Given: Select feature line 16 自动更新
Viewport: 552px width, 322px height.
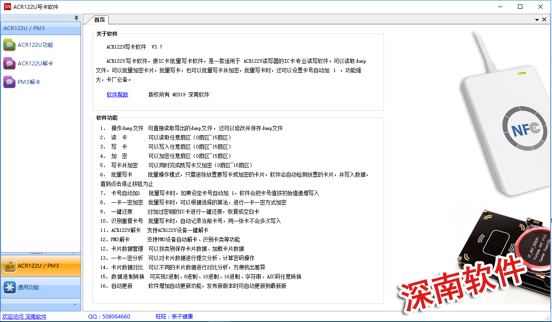Looking at the screenshot, I should point(193,286).
